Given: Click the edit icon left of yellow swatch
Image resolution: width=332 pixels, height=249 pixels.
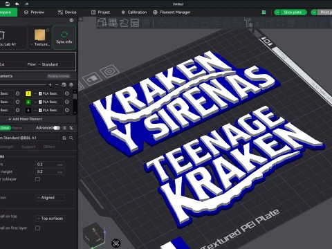Looking at the screenshot, I should pyautogui.click(x=17, y=93).
